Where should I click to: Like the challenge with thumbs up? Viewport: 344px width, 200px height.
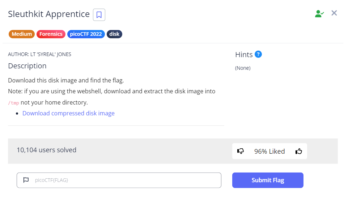pyautogui.click(x=298, y=151)
